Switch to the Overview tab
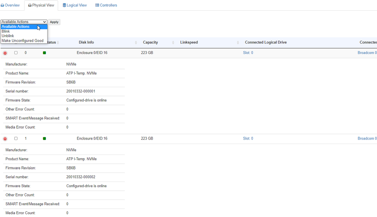This screenshot has height=217, width=377. coord(10,5)
